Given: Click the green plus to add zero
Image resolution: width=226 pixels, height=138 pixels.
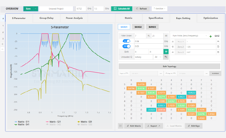Looking at the screenshot, I should point(211,36).
